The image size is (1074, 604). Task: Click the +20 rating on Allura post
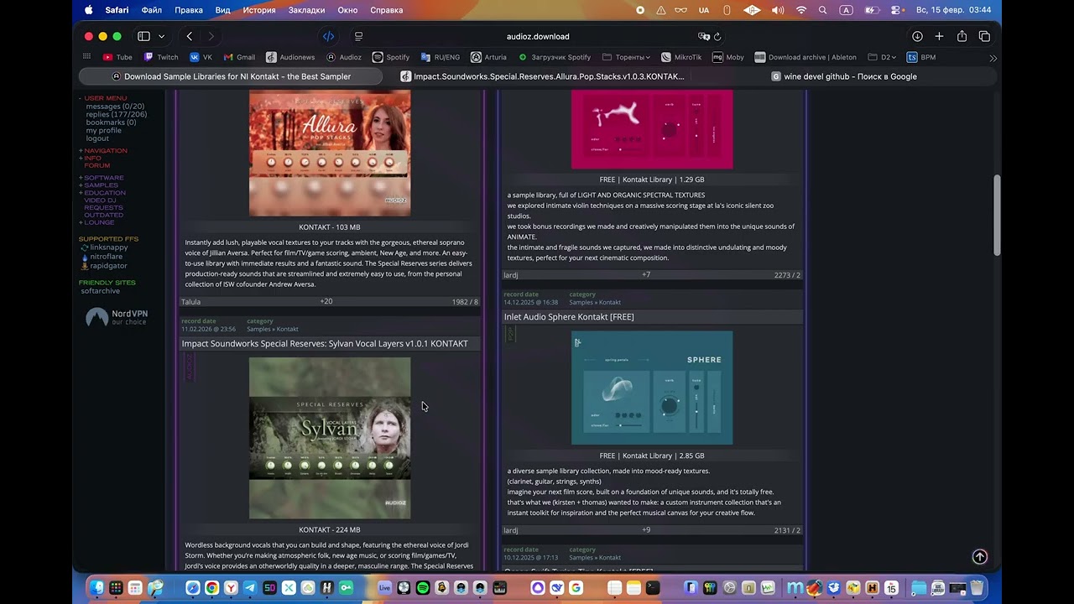(326, 301)
